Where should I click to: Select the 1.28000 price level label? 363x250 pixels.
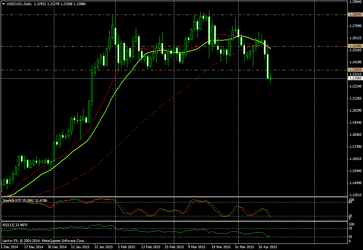click(x=355, y=14)
